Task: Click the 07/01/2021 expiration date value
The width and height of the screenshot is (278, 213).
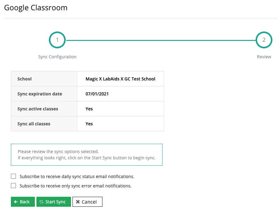Action: [x=97, y=94]
